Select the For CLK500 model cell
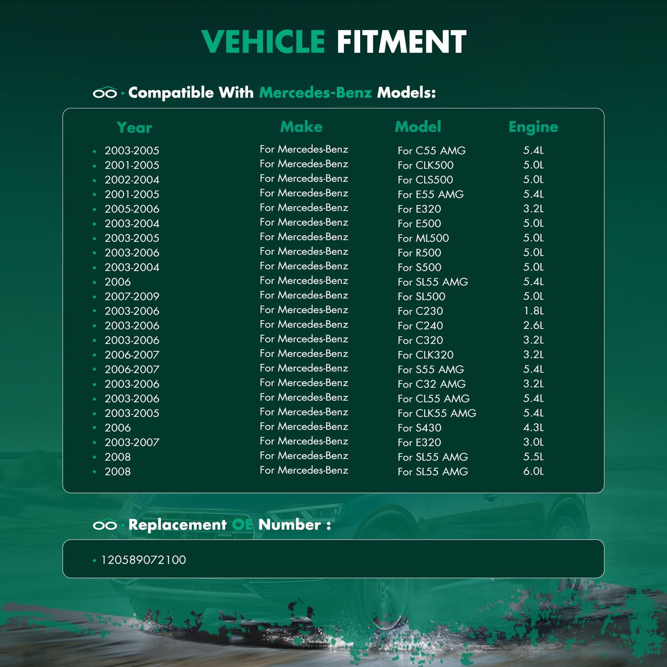Image resolution: width=667 pixels, height=667 pixels. point(426,165)
